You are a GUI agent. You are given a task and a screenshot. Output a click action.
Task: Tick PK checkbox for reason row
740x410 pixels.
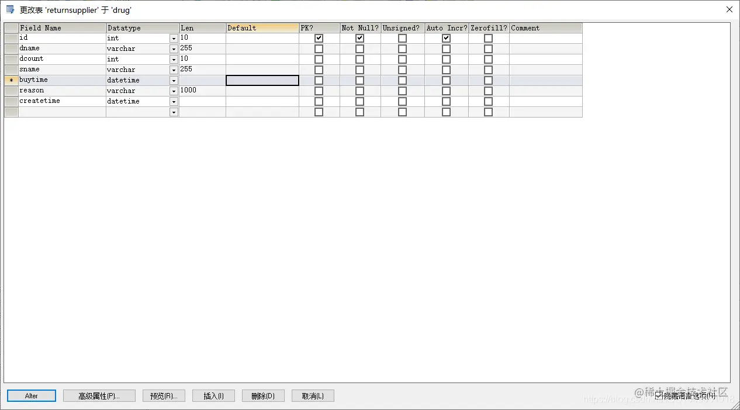[319, 91]
